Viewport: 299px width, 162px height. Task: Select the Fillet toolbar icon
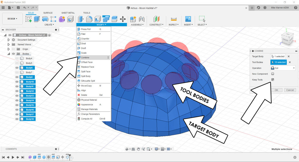89,19
